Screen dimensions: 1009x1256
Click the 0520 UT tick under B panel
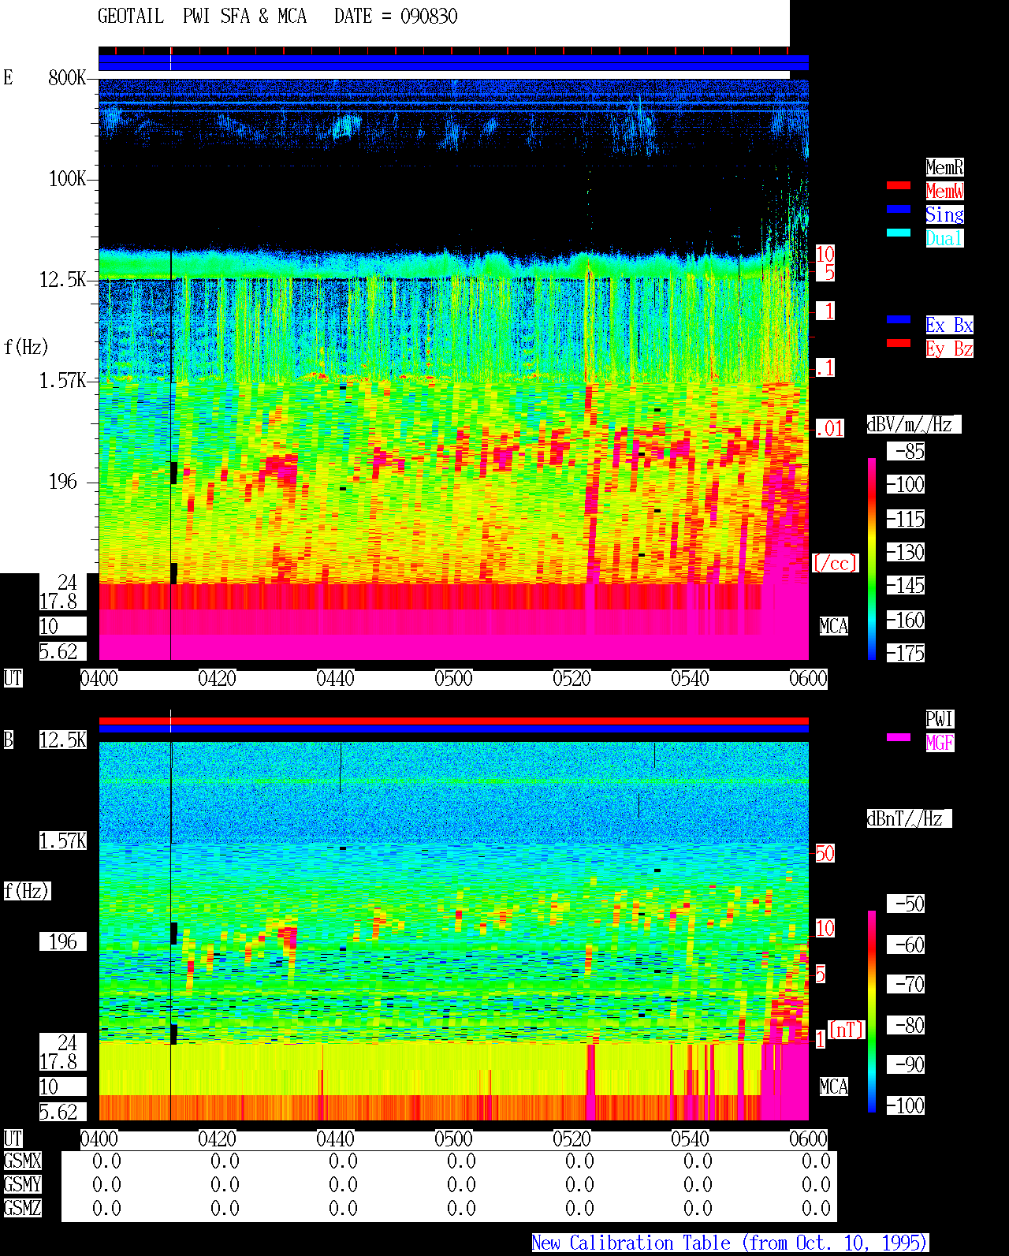click(572, 1139)
